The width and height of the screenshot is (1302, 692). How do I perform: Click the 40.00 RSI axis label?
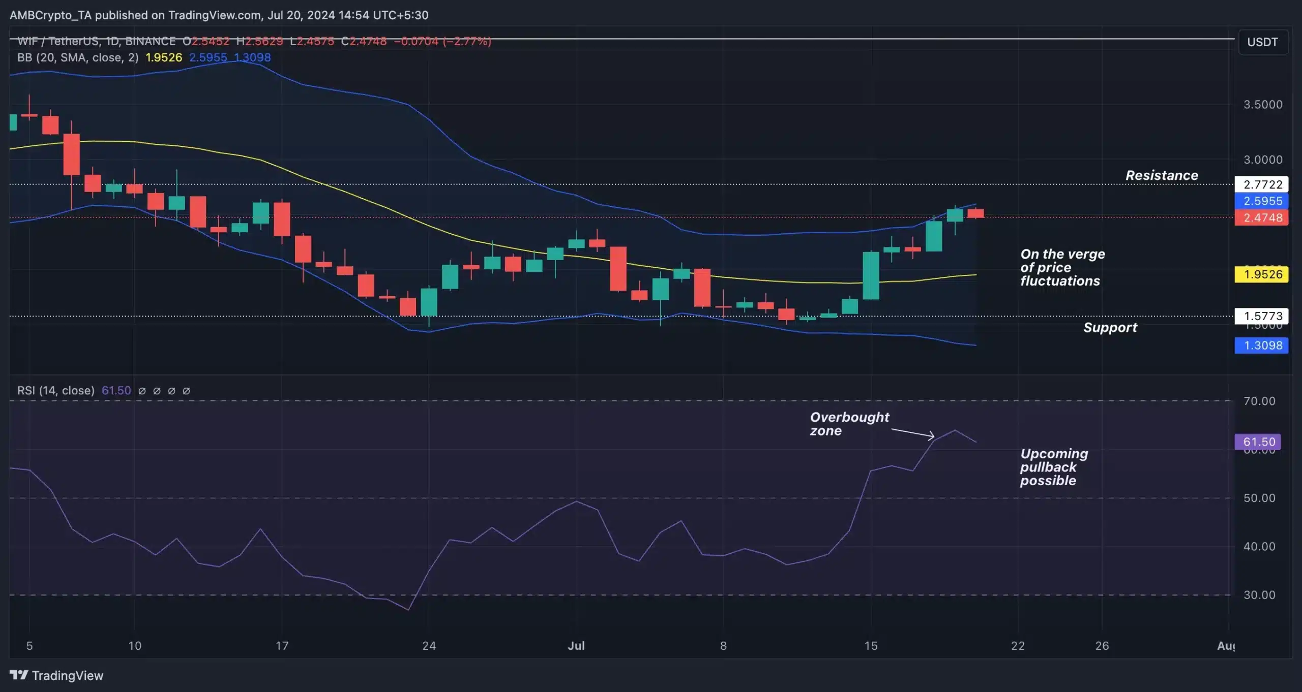point(1259,546)
